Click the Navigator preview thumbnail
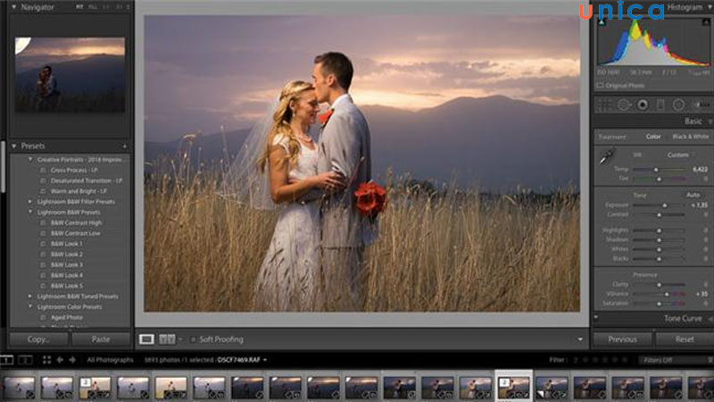Image resolution: width=714 pixels, height=402 pixels. pos(71,75)
